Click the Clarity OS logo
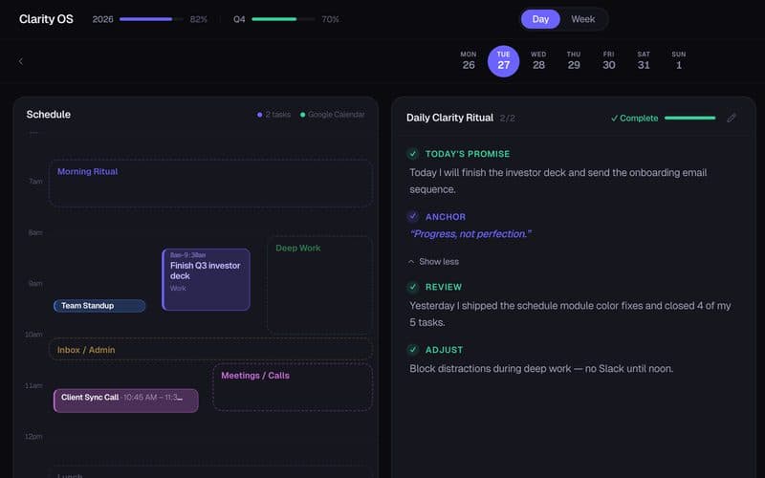Viewport: 765px width, 478px height. (46, 19)
